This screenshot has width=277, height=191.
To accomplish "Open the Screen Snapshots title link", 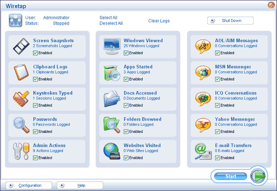I will tap(54, 41).
